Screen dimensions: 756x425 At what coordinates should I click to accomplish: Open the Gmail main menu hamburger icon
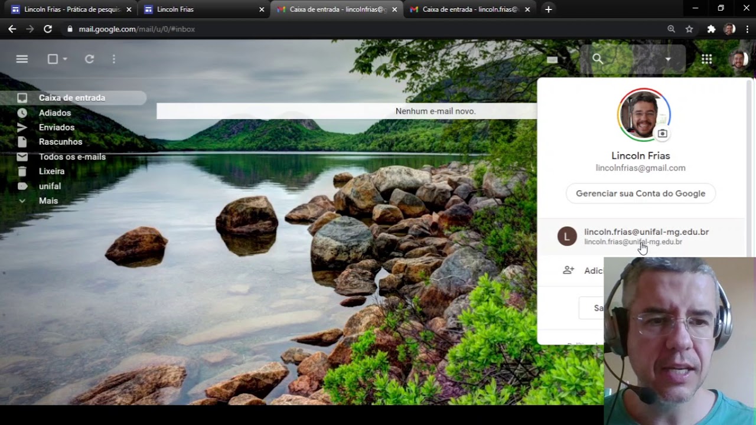[22, 59]
